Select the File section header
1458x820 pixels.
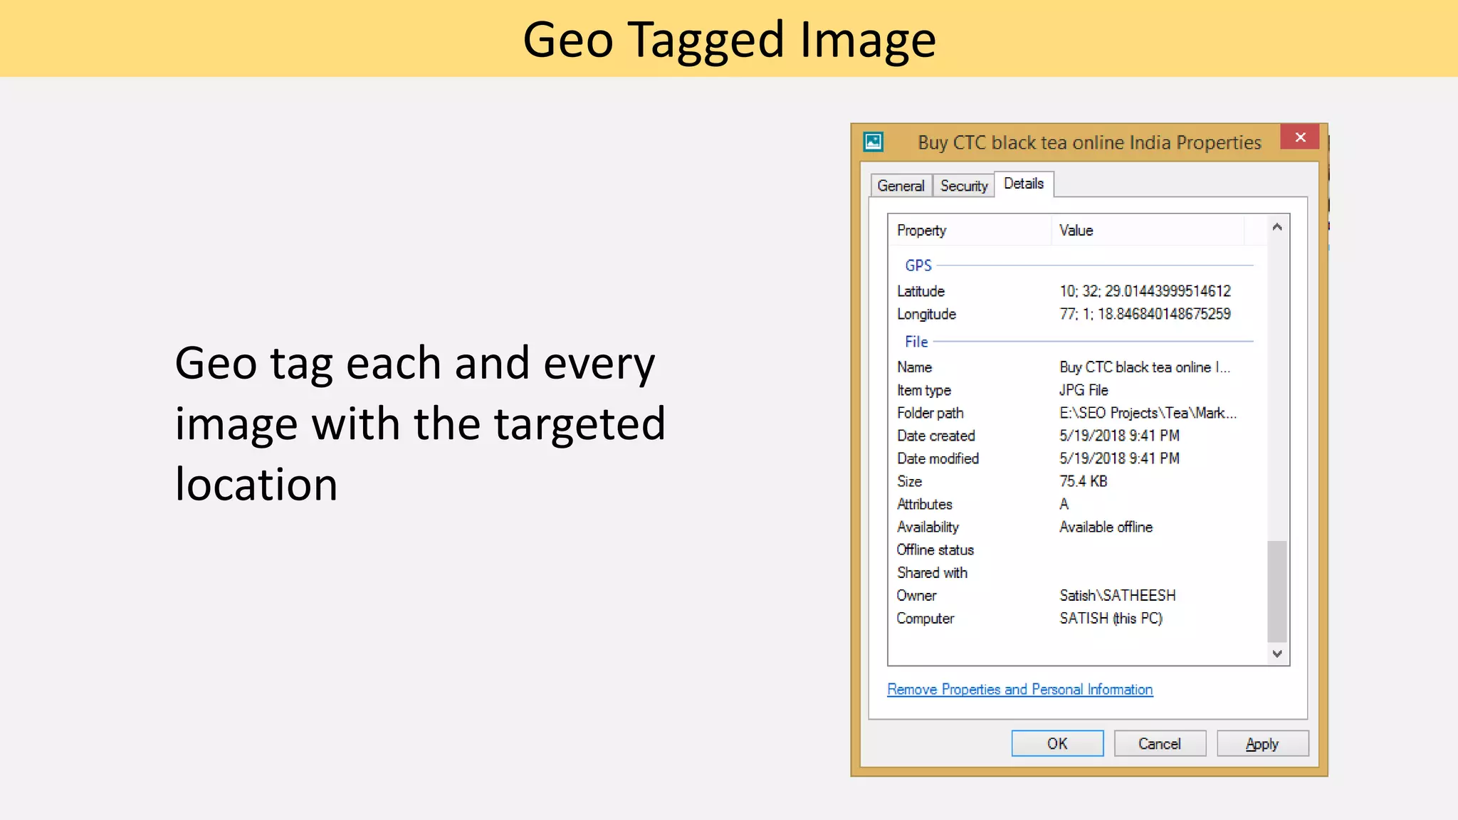click(x=916, y=342)
